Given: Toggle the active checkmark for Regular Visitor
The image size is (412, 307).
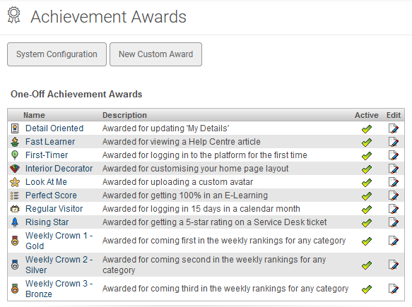Looking at the screenshot, I should tap(367, 209).
